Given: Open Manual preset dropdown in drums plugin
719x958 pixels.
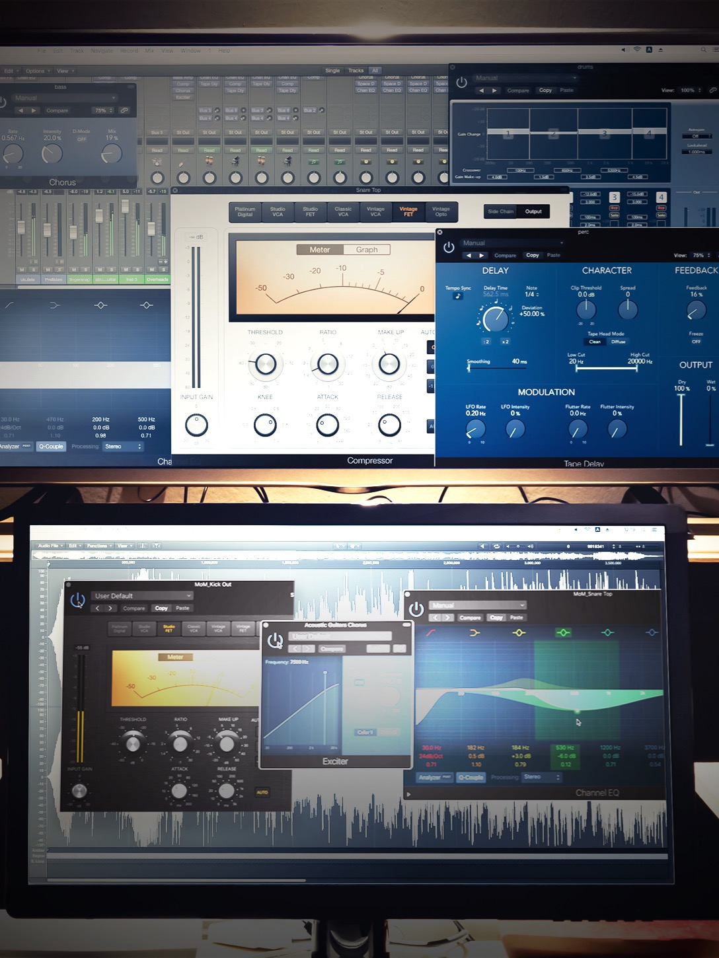Looking at the screenshot, I should pos(525,78).
